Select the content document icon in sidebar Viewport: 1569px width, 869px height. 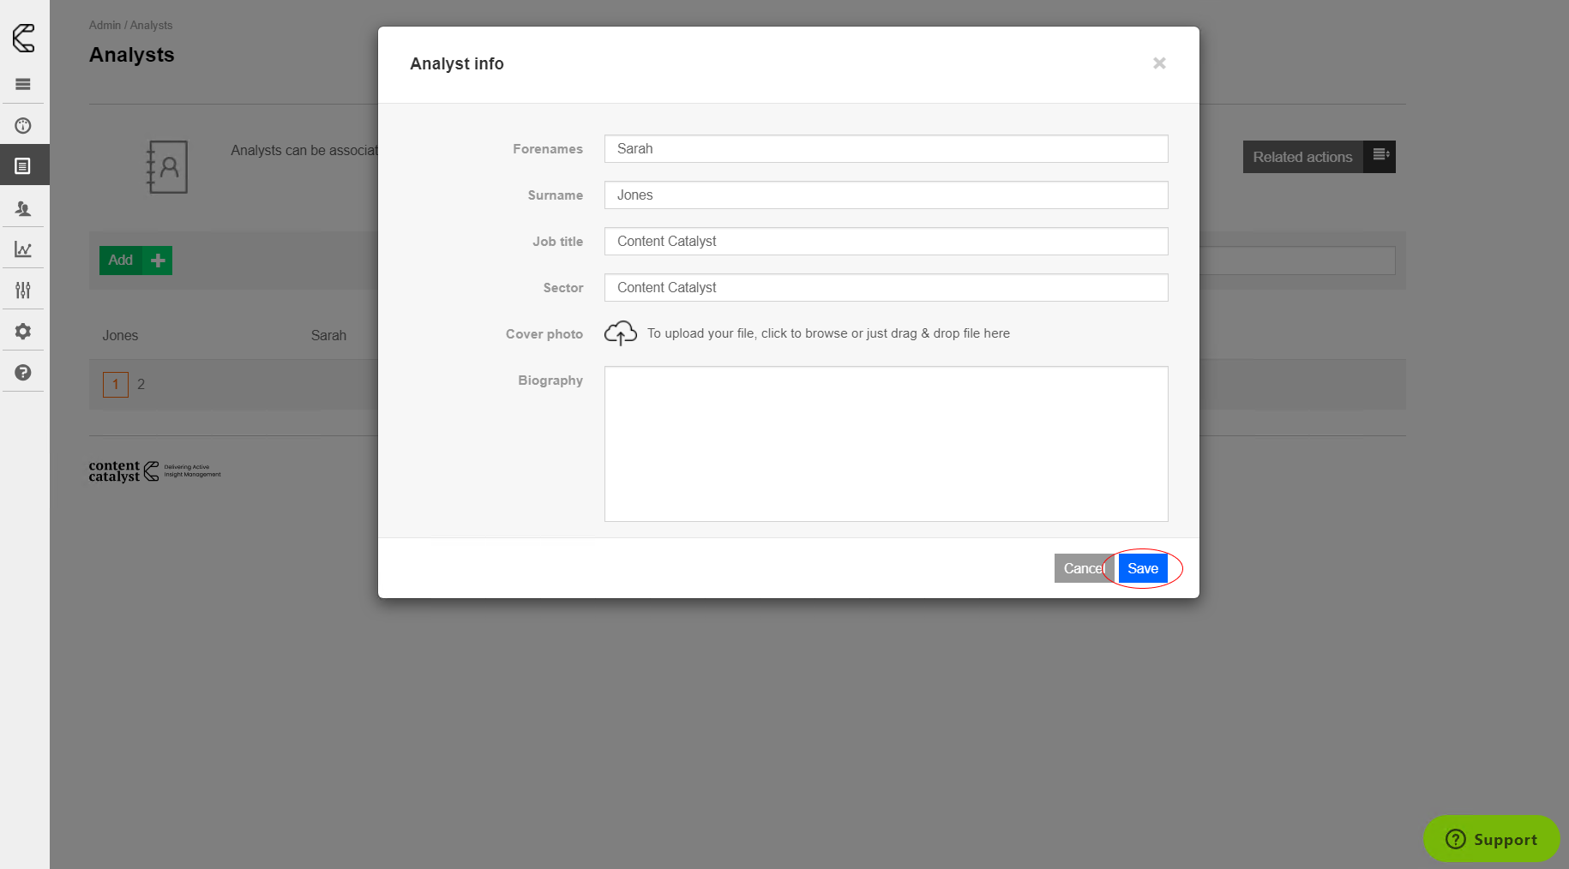(23, 166)
